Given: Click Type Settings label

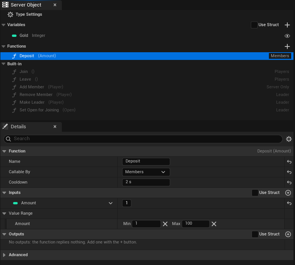Looking at the screenshot, I should coord(29,14).
